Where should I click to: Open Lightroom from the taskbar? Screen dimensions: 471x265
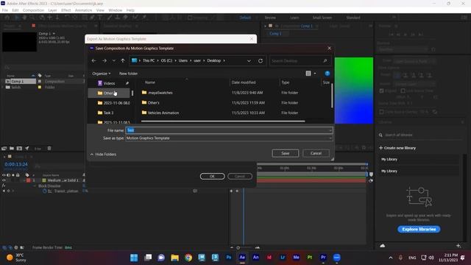tap(283, 258)
